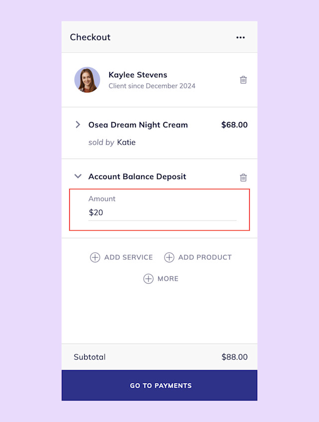Go to Payments
Image resolution: width=319 pixels, height=422 pixels.
[159, 386]
